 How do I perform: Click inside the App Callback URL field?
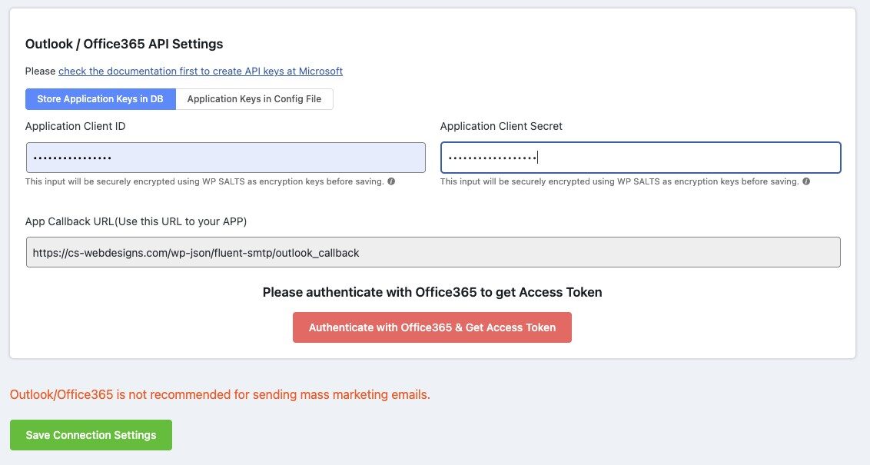(433, 252)
